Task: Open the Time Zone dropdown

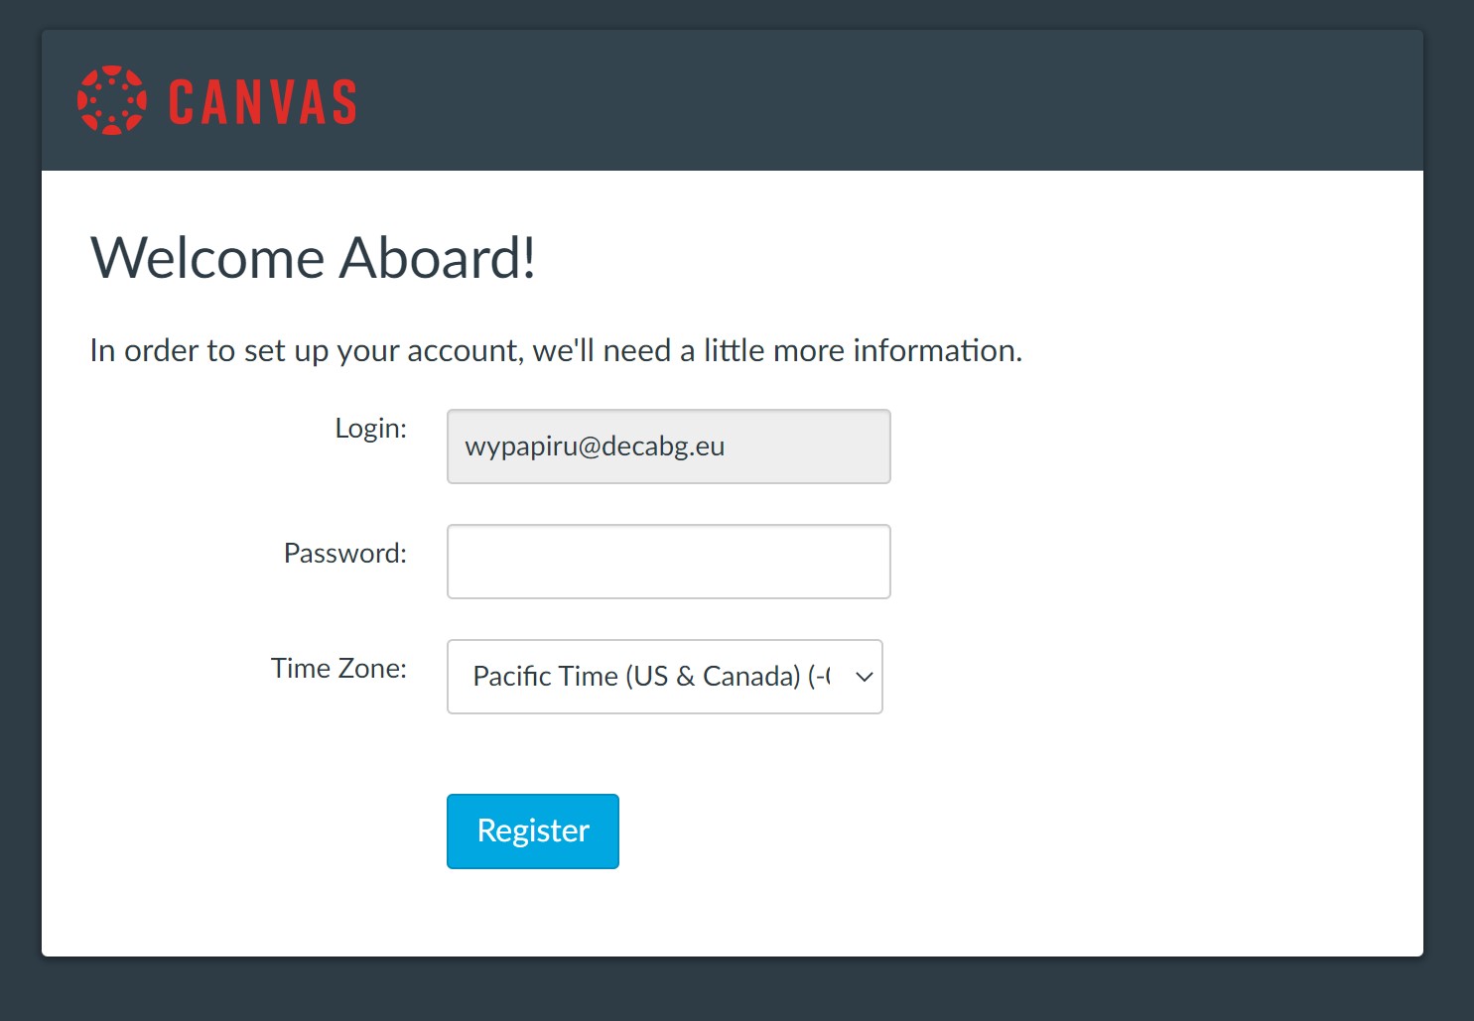Action: click(664, 677)
